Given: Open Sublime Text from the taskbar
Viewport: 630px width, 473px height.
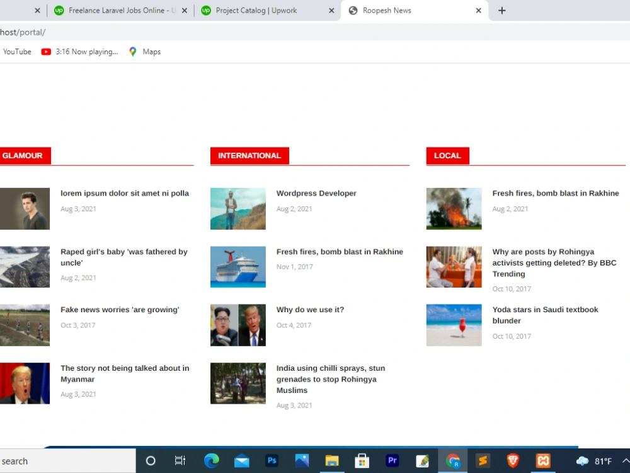Looking at the screenshot, I should (x=483, y=460).
